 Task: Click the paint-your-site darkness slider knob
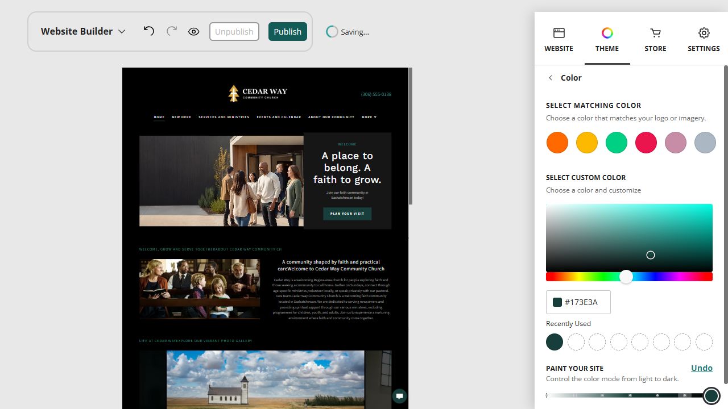point(712,396)
